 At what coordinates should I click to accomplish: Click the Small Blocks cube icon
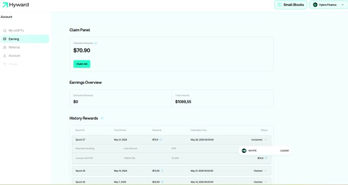tap(279, 5)
